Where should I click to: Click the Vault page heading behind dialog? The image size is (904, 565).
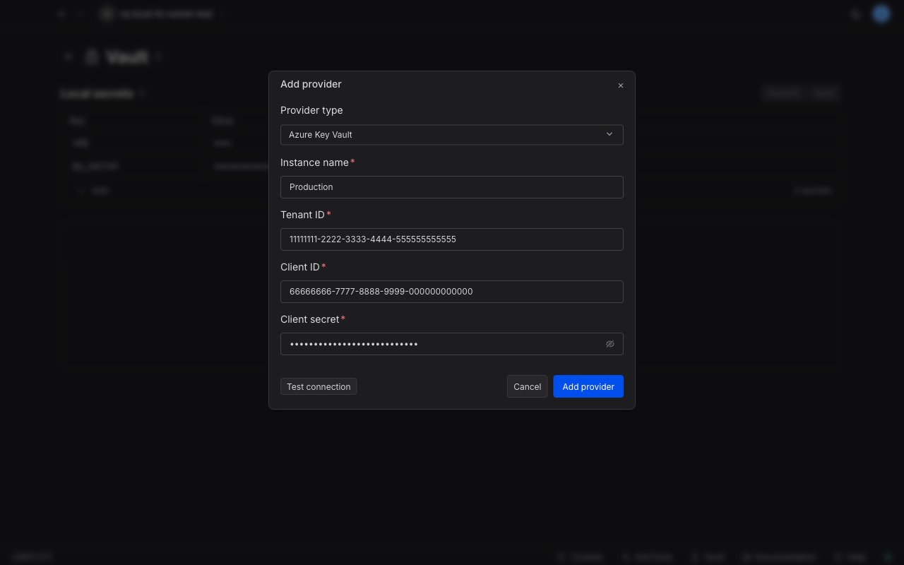click(x=127, y=57)
